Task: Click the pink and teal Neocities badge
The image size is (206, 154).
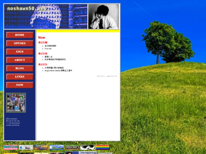Action: pos(11,147)
